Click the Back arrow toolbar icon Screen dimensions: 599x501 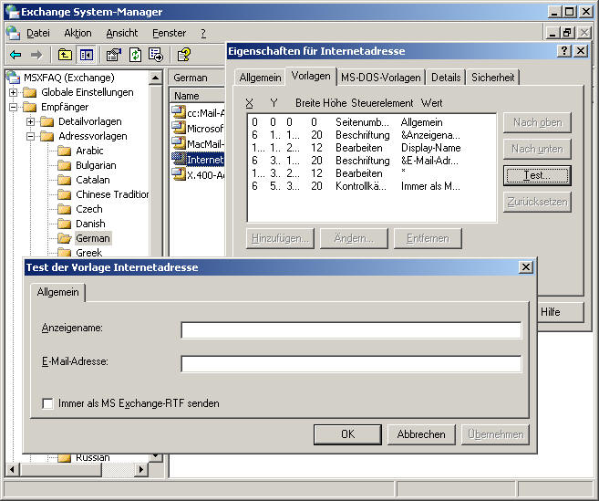coord(15,55)
